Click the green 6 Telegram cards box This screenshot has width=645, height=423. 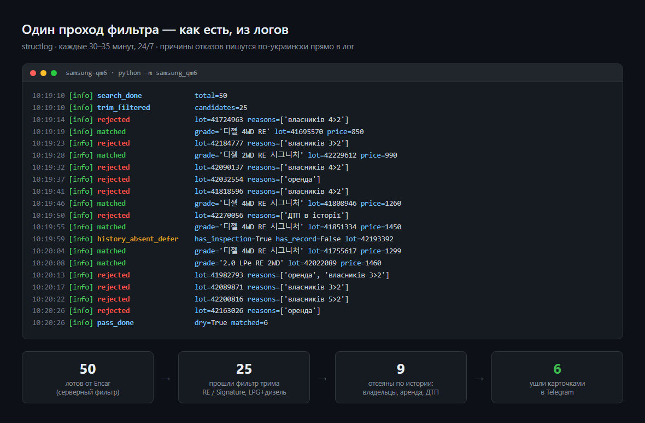tap(557, 377)
